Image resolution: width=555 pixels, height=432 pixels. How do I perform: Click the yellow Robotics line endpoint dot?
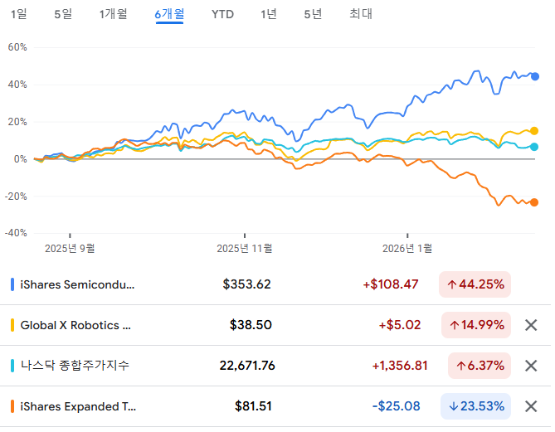[534, 131]
